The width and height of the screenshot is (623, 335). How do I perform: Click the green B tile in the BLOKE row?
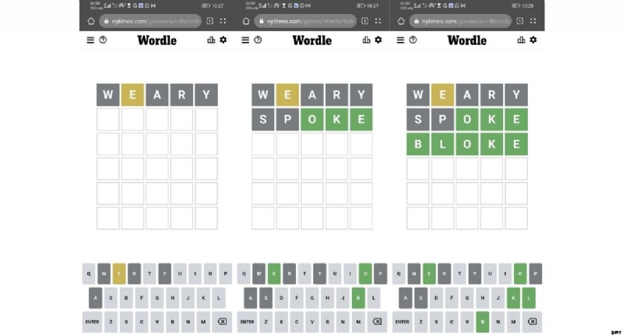click(x=418, y=145)
